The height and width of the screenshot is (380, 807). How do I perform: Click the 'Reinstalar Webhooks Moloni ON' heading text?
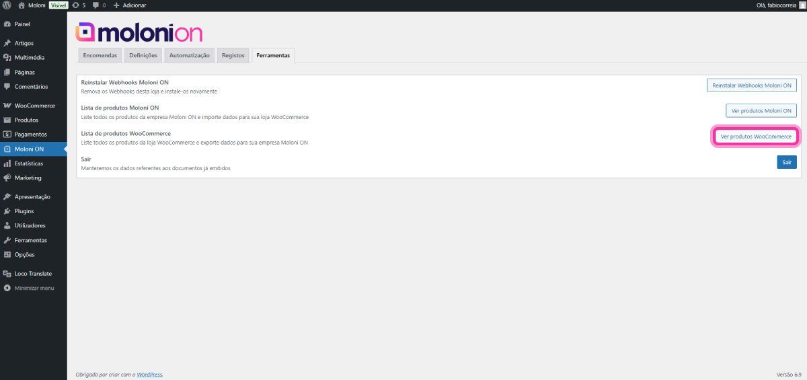click(125, 82)
